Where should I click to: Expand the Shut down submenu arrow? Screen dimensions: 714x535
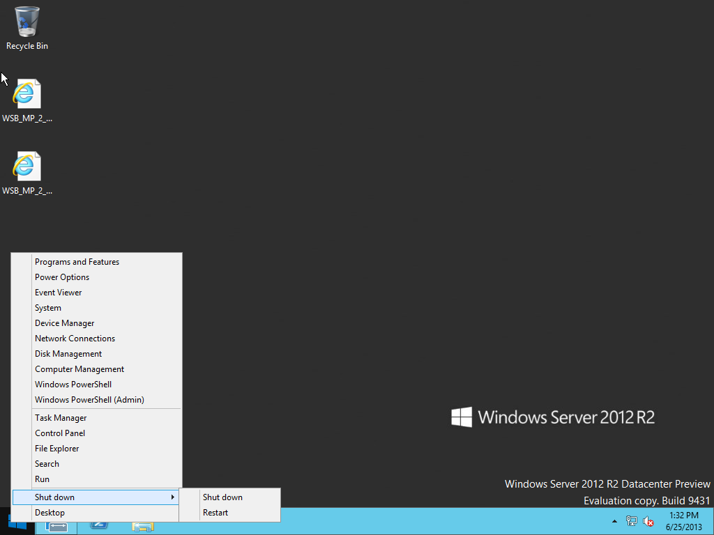coord(173,497)
